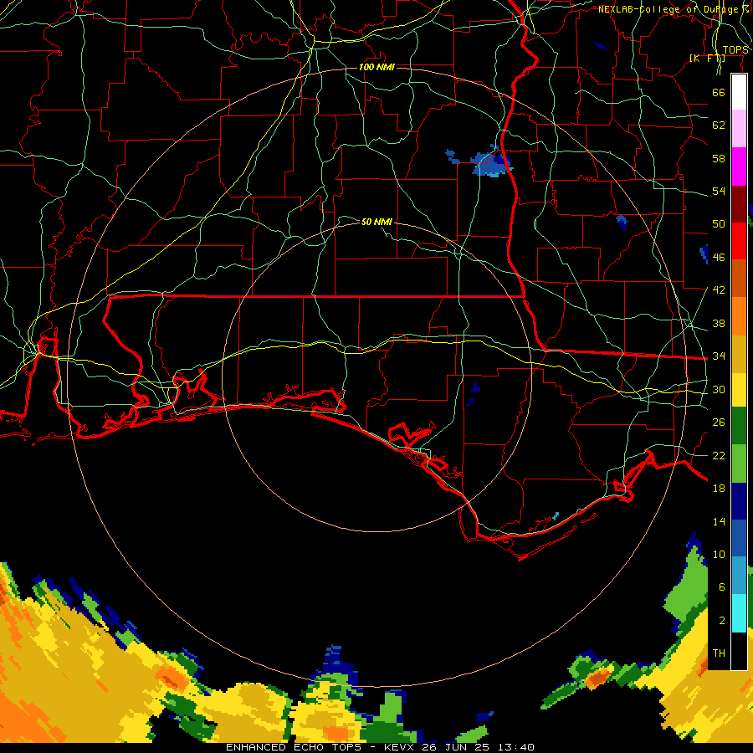
Task: Click legend value "66"
Action: click(719, 92)
